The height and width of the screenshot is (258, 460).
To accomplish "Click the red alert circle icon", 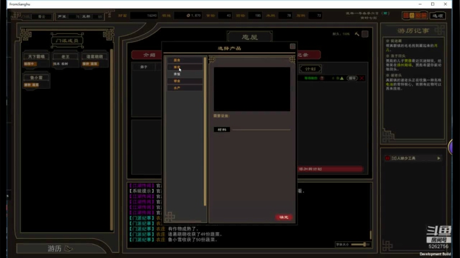I will [387, 158].
